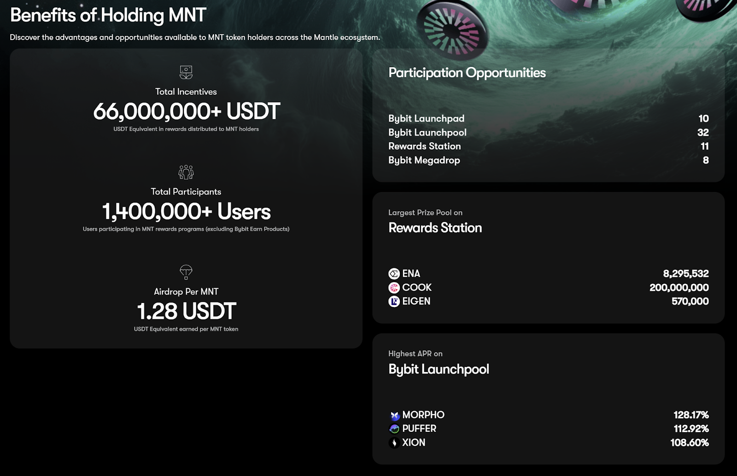Select the Rewards Station row under Participation Opportunities
737x476 pixels.
tap(549, 146)
